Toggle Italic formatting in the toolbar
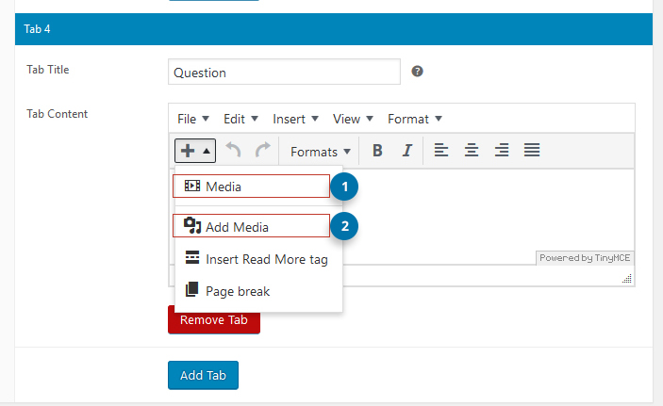The width and height of the screenshot is (663, 406). coord(407,151)
